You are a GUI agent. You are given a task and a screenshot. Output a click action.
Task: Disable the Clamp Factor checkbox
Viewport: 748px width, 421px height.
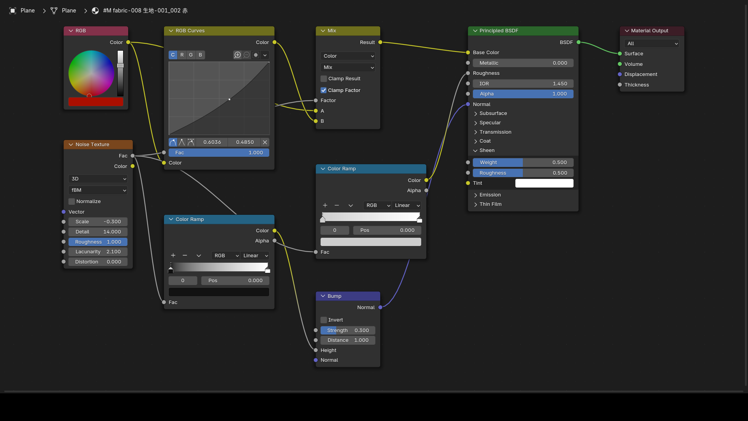tap(324, 90)
